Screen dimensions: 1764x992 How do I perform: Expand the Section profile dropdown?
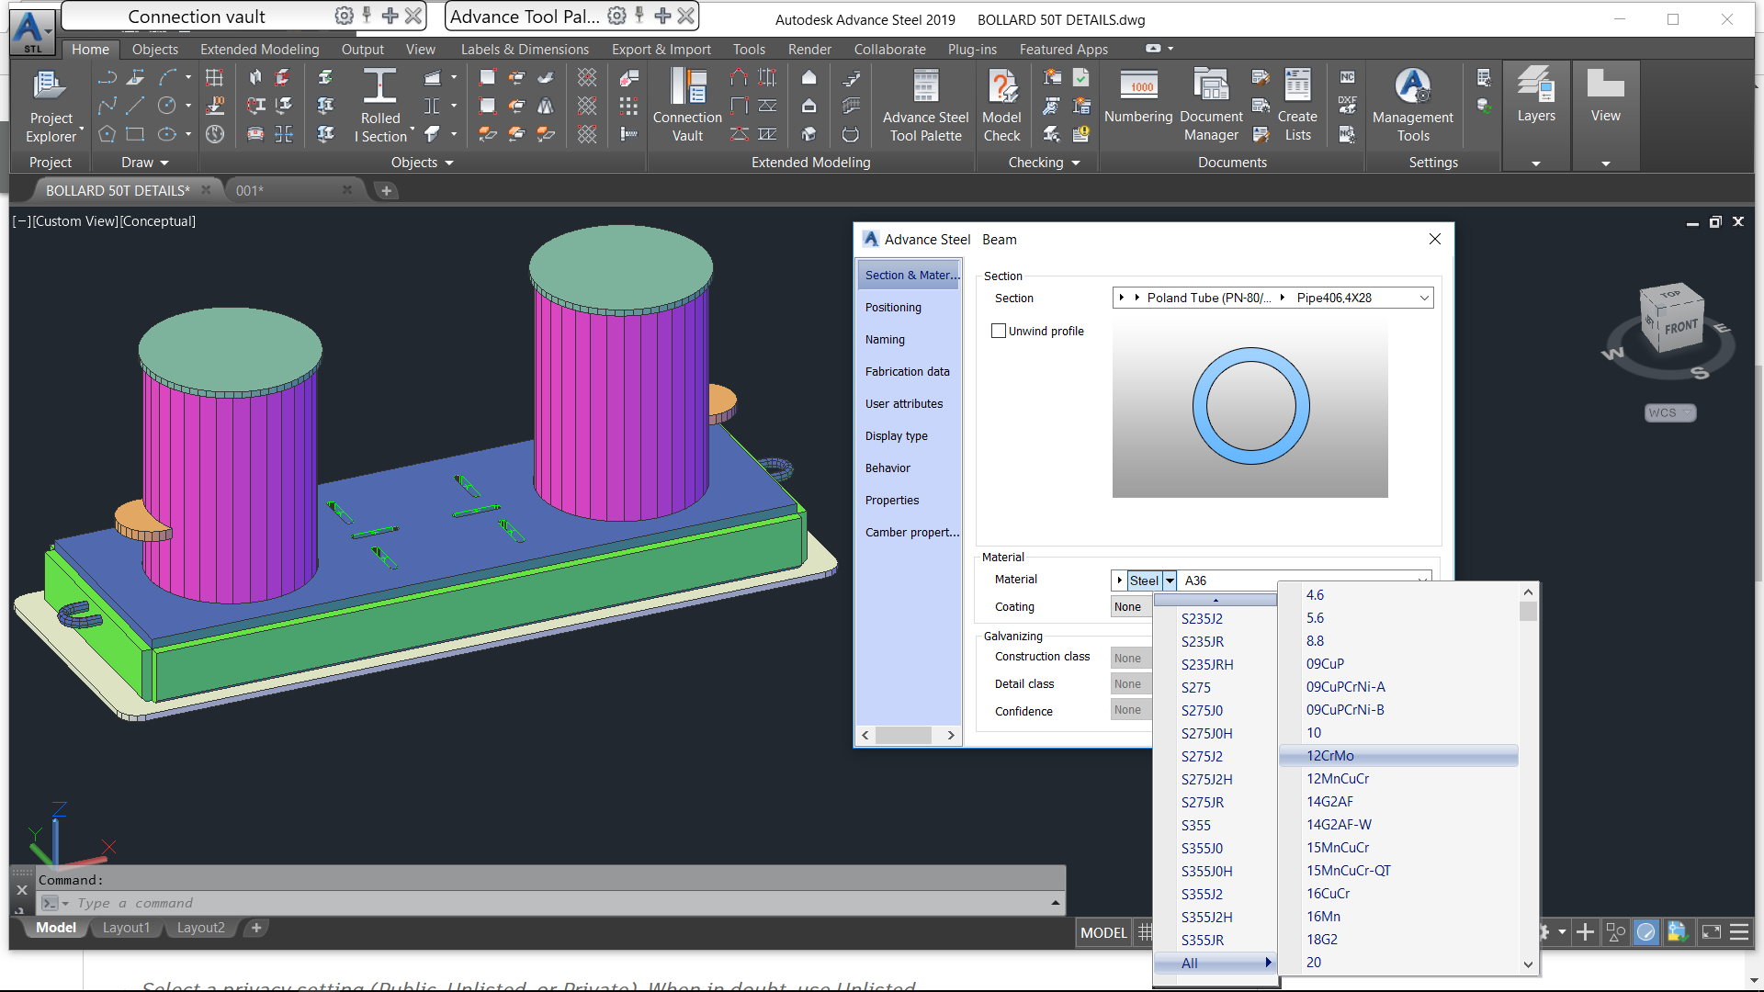(x=1424, y=298)
